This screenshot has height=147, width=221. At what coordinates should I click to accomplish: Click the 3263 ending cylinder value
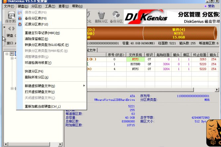(203, 59)
